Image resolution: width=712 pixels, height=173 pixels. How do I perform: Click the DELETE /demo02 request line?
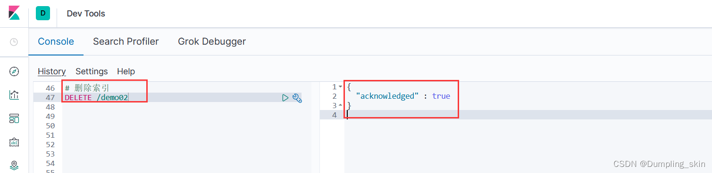click(x=96, y=98)
